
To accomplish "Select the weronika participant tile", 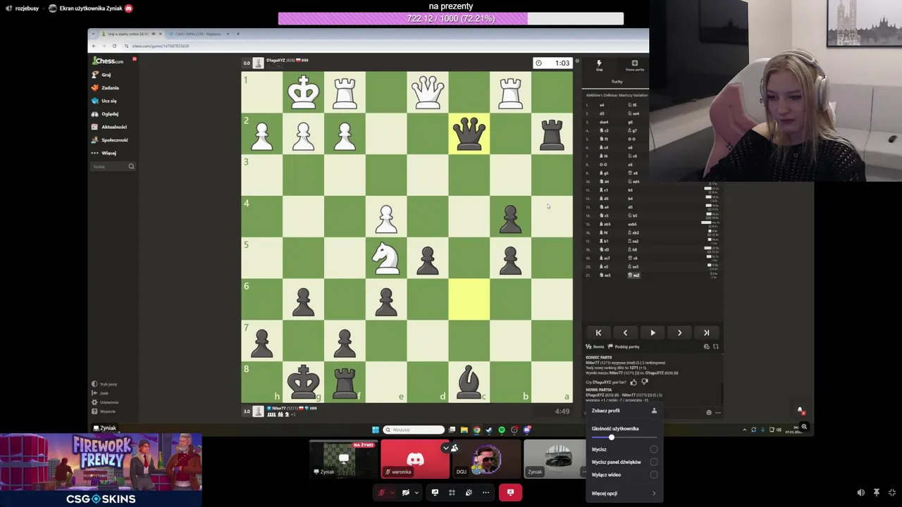I will click(415, 459).
